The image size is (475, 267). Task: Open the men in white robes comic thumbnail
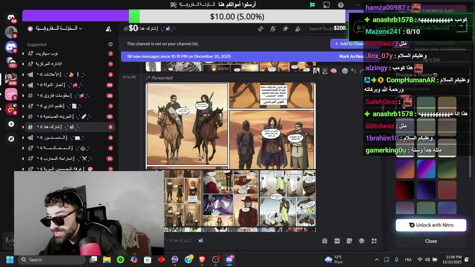point(288,199)
